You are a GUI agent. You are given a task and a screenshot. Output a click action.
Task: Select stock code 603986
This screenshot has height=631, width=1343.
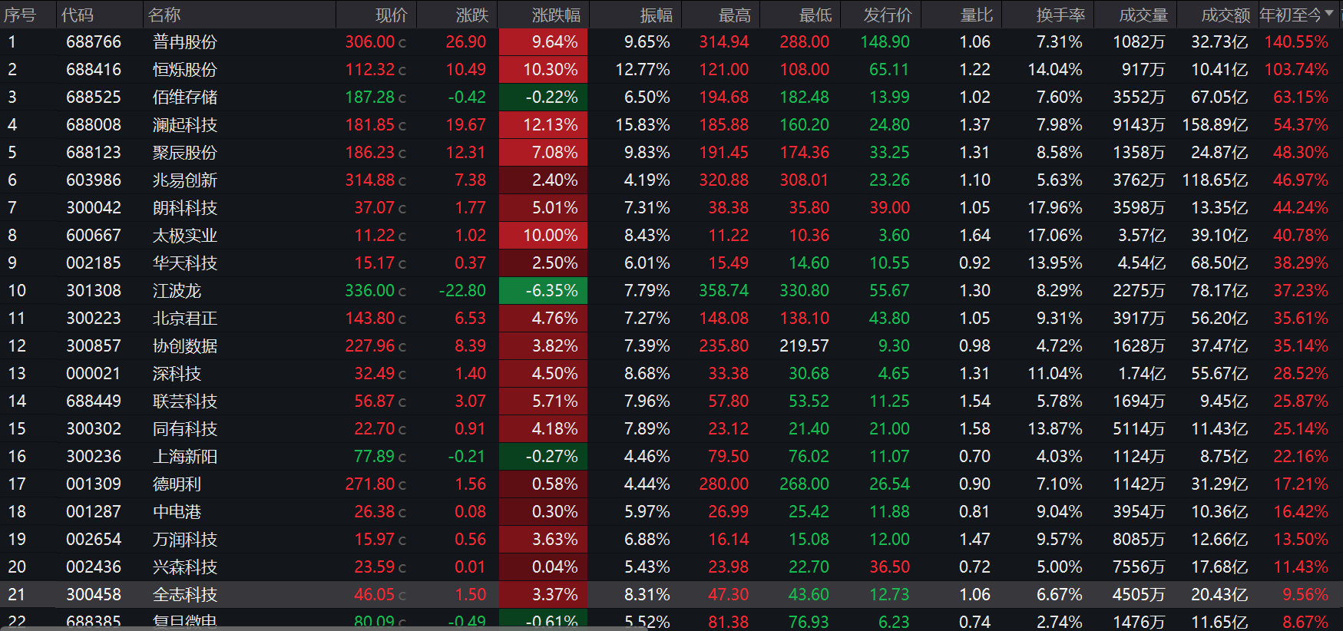[94, 180]
